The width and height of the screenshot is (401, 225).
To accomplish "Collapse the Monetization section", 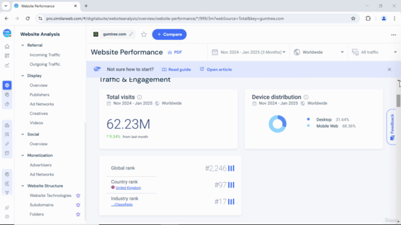I will click(23, 156).
